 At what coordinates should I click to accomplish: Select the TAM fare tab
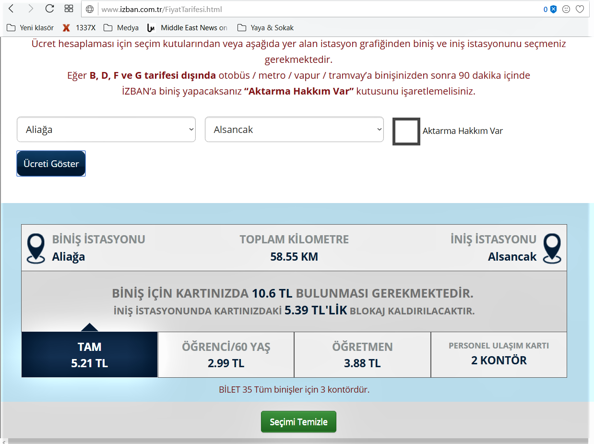point(90,355)
